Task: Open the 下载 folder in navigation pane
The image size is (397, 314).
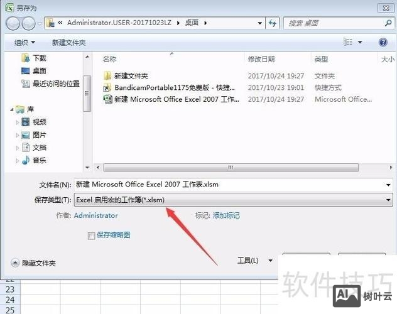Action: pos(39,58)
